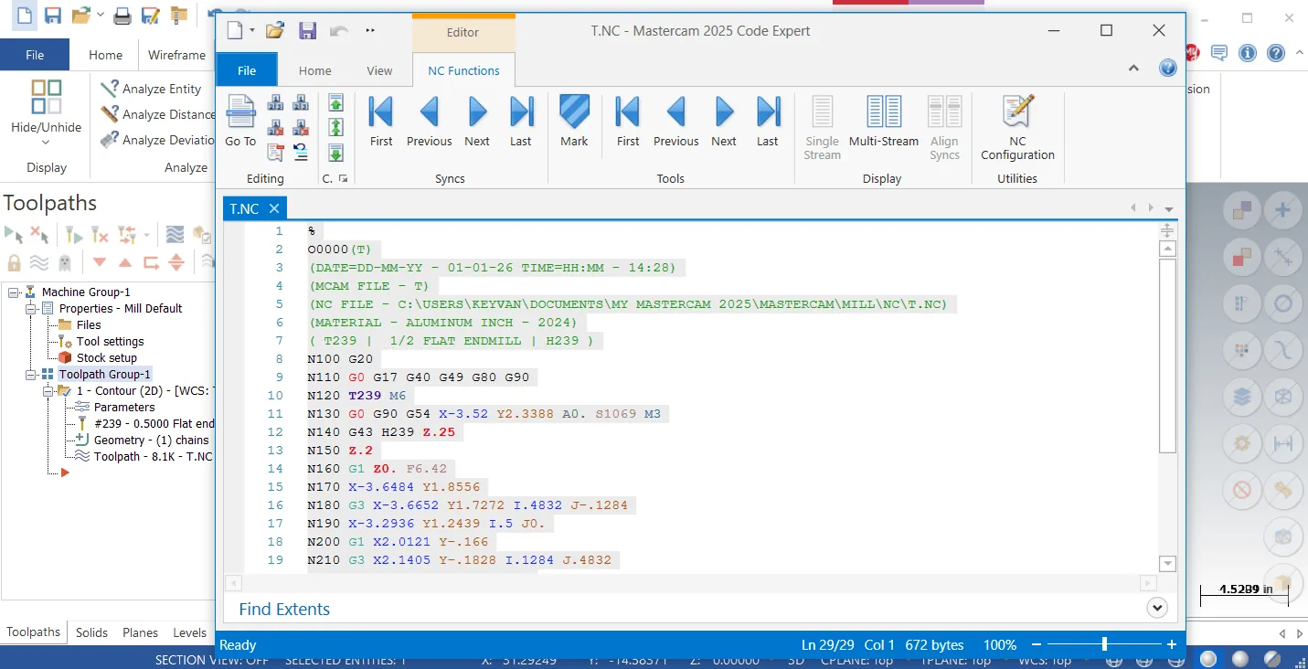Image resolution: width=1308 pixels, height=669 pixels.
Task: Click move insert arrow down icon in Toolpaths
Action: pyautogui.click(x=100, y=263)
